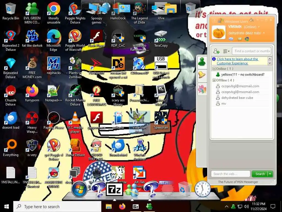The image size is (282, 212).
Task: Open green buddy tab on Messenger side panel
Action: point(202,62)
